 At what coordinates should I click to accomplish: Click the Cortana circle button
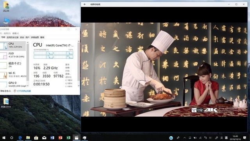[12, 137]
